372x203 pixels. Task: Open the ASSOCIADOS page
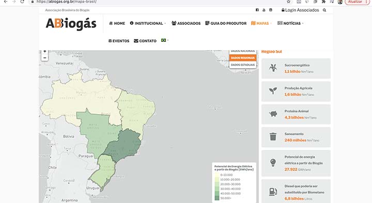186,23
